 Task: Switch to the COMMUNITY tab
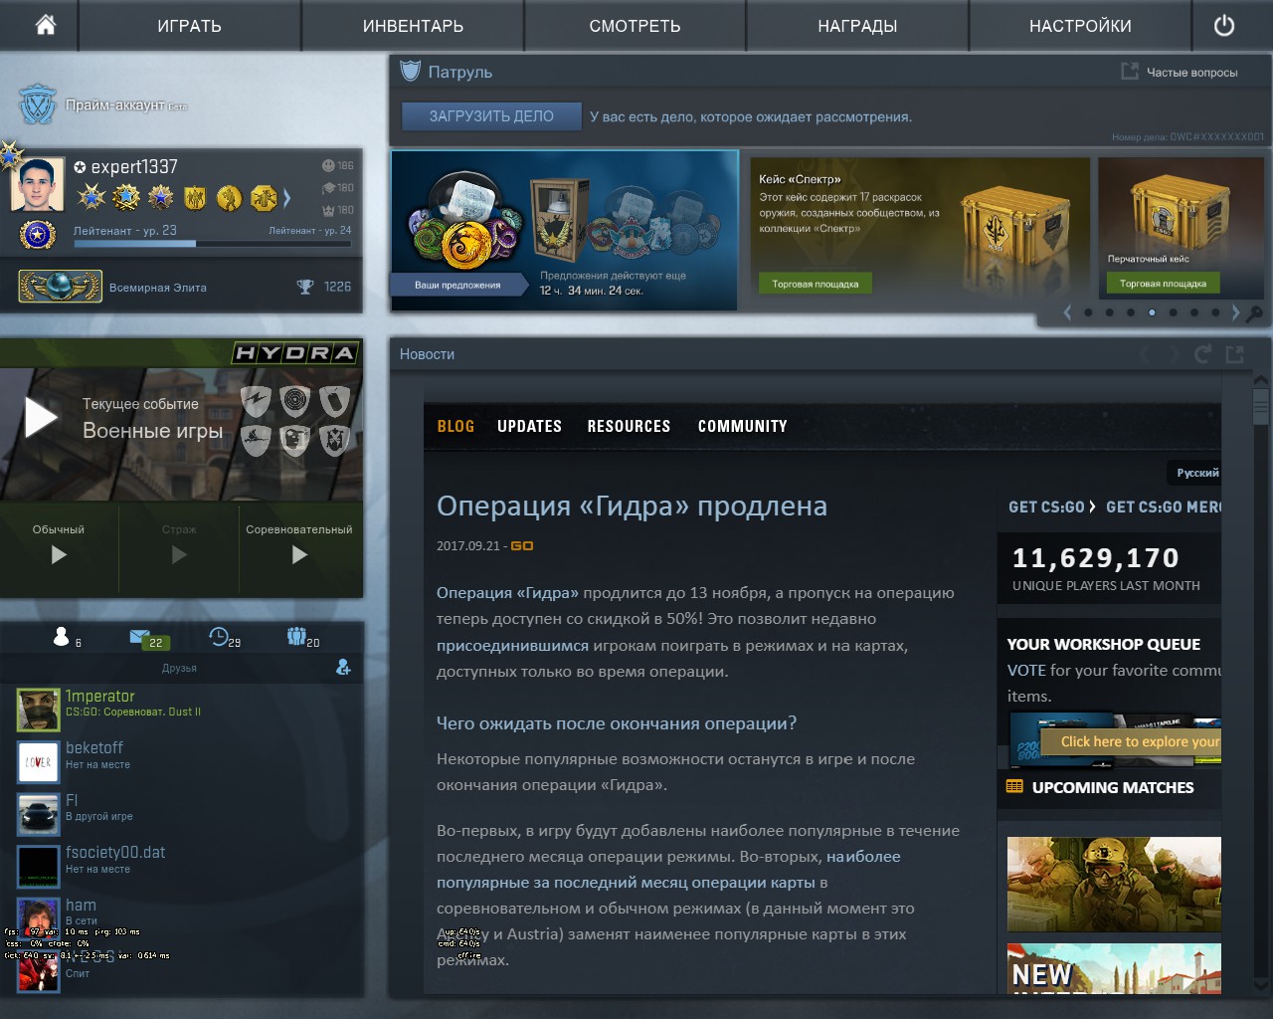click(x=742, y=426)
